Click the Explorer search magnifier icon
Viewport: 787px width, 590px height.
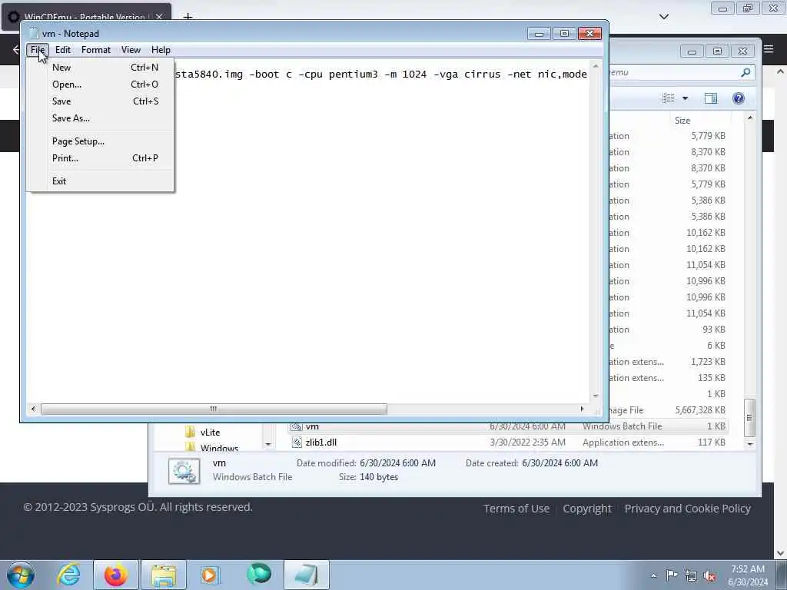[745, 73]
